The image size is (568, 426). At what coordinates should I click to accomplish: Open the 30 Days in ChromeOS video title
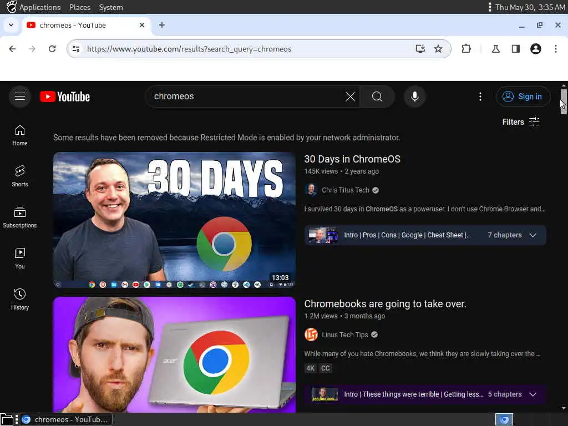point(352,159)
